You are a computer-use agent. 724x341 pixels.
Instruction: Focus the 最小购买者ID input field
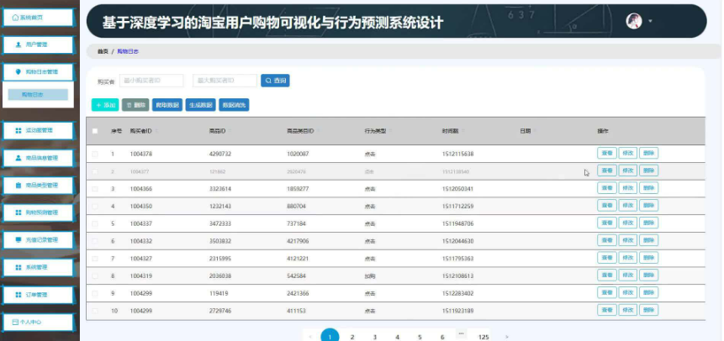tap(151, 81)
